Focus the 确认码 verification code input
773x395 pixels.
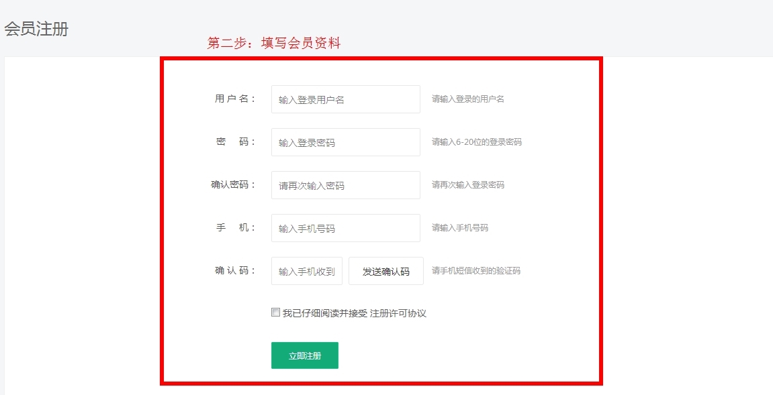coord(307,271)
